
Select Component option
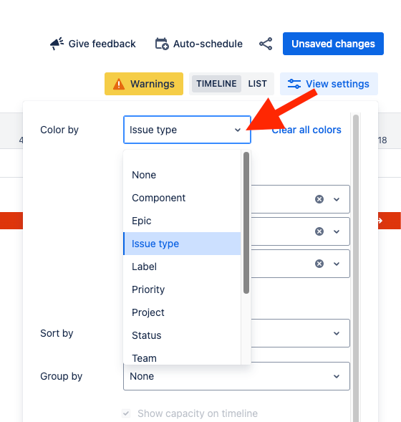tap(182, 198)
